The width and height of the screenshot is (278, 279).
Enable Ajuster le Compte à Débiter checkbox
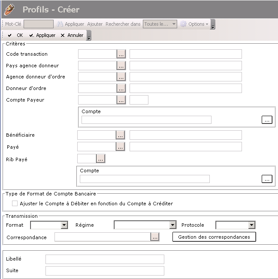15,204
